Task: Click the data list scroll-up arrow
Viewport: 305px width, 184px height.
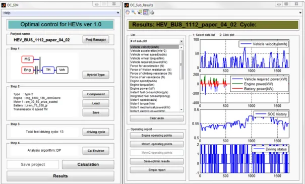Action: (x=181, y=47)
